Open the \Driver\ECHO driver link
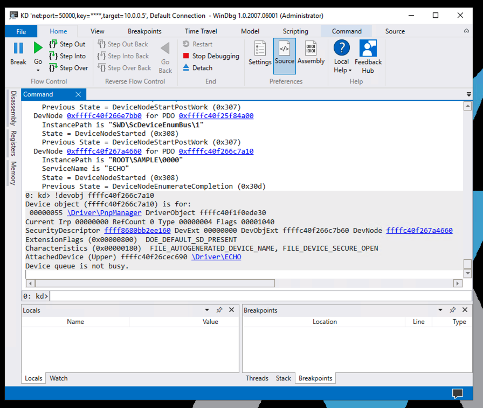The height and width of the screenshot is (408, 483). tap(216, 257)
